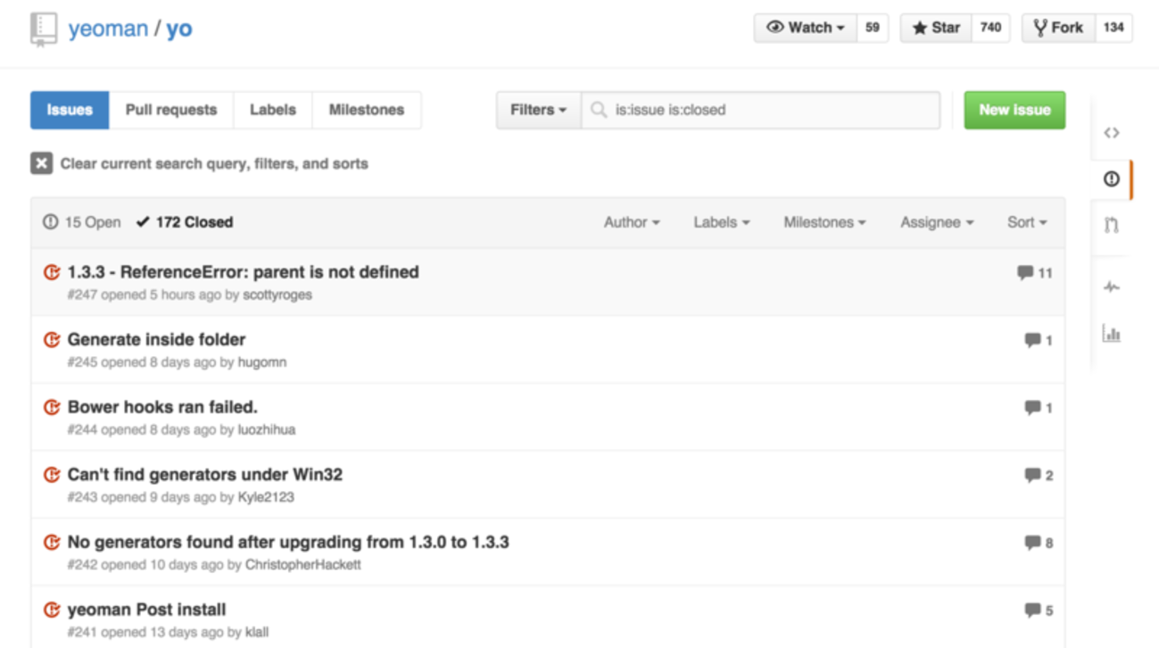Show the 172 Closed issues

185,222
